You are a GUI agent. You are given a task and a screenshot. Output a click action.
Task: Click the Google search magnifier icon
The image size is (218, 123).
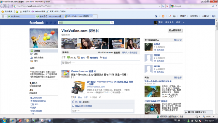[x=213, y=6]
